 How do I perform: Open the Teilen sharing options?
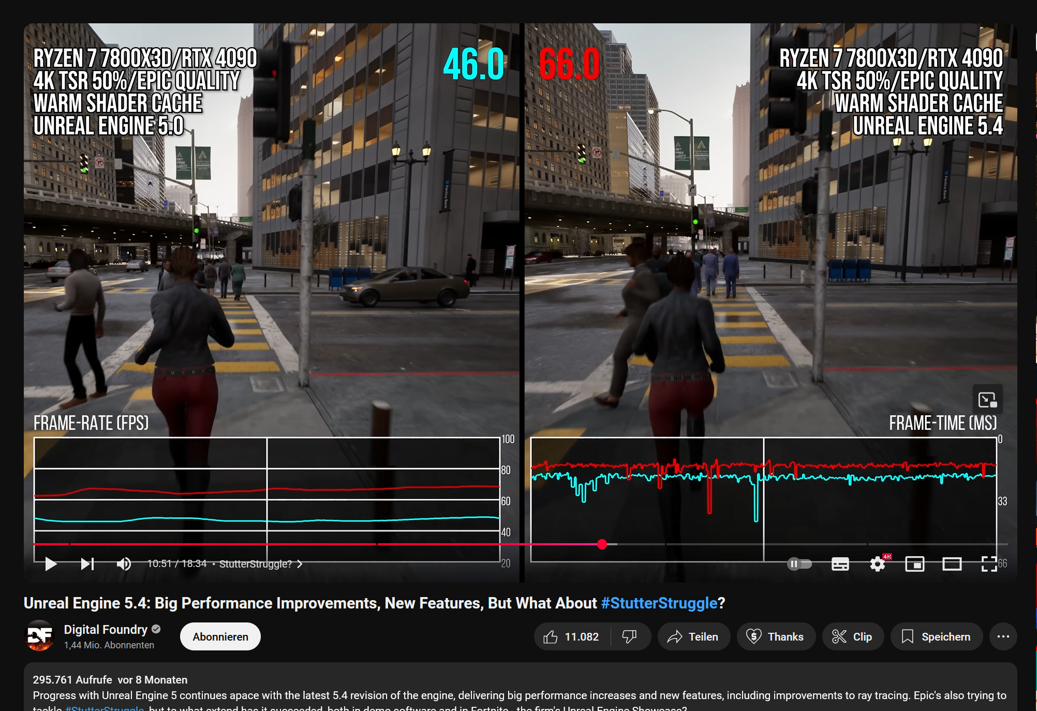point(693,636)
